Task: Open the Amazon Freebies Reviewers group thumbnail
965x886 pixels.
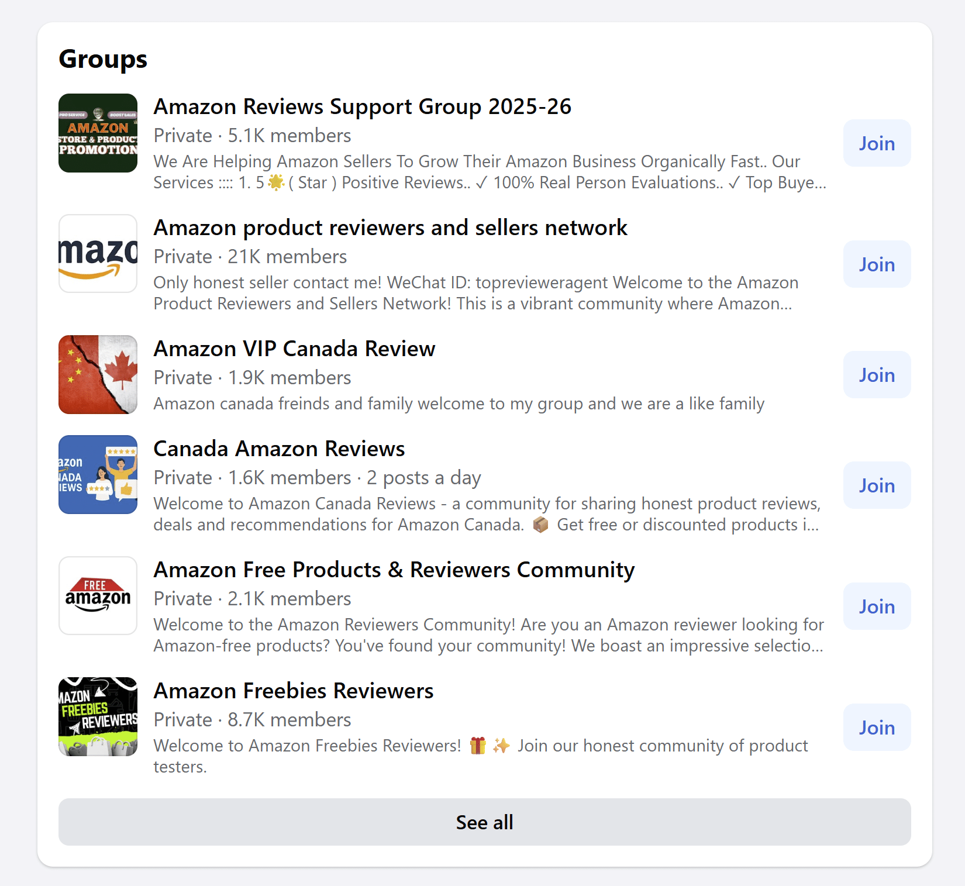Action: (x=98, y=716)
